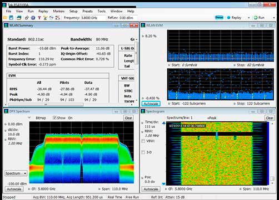Click the WLAN Summary panel title icon
The image size is (279, 200).
6,25
